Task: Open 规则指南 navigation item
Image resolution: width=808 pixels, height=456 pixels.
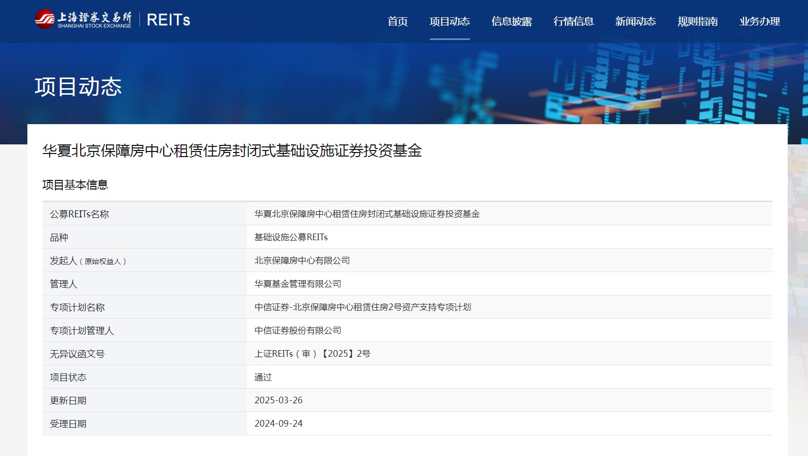Action: [x=697, y=21]
